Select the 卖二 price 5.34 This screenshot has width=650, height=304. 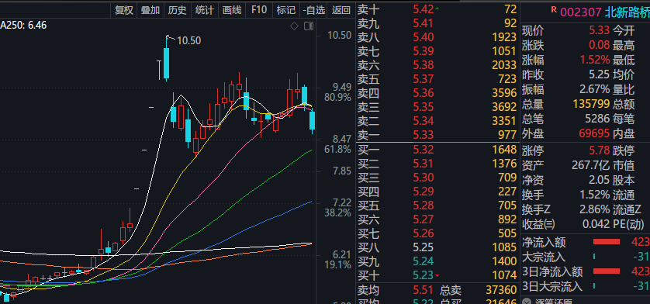coord(424,121)
